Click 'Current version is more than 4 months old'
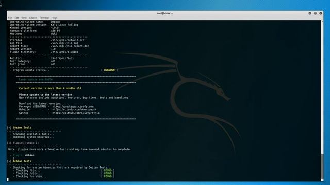The height and width of the screenshot is (185, 330). click(x=50, y=88)
